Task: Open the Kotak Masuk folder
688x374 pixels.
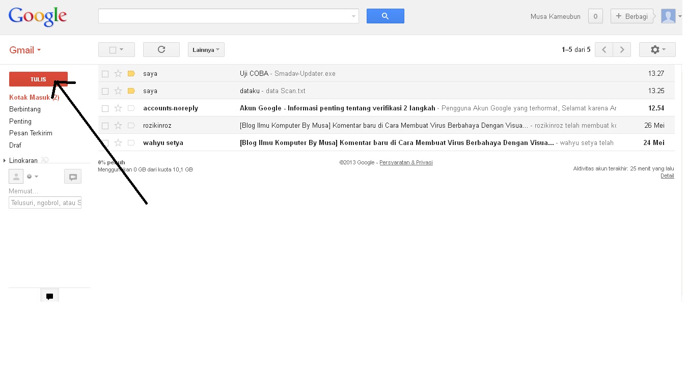Action: (x=34, y=97)
